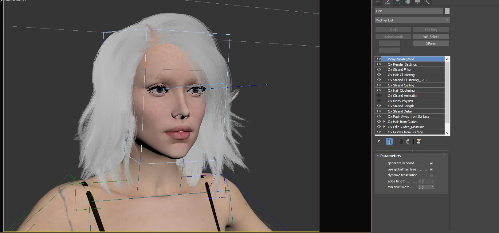Open the Motion panel icon
Image resolution: width=499 pixels, height=233 pixels.
[407, 2]
